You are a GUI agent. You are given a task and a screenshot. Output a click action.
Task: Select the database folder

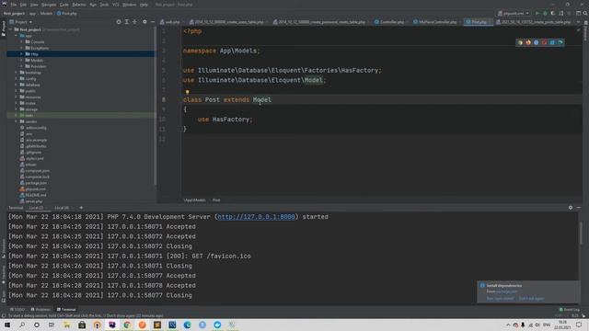pos(29,85)
